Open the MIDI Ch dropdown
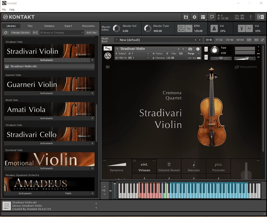 pyautogui.click(x=132, y=58)
